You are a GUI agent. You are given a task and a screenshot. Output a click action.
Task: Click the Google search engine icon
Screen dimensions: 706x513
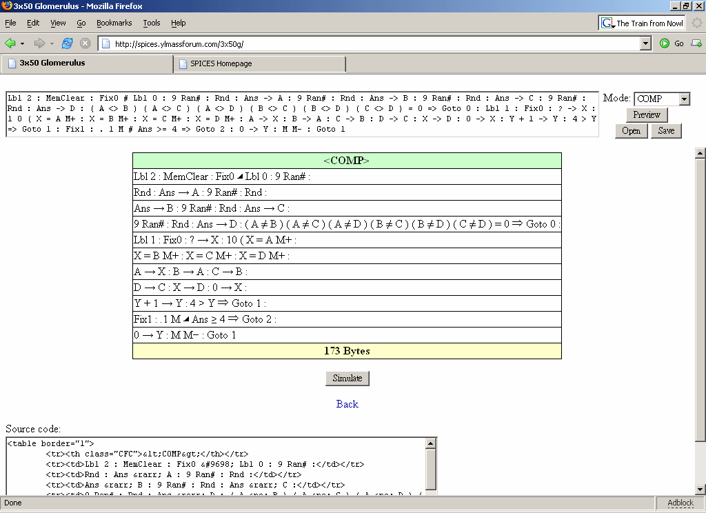click(x=607, y=23)
